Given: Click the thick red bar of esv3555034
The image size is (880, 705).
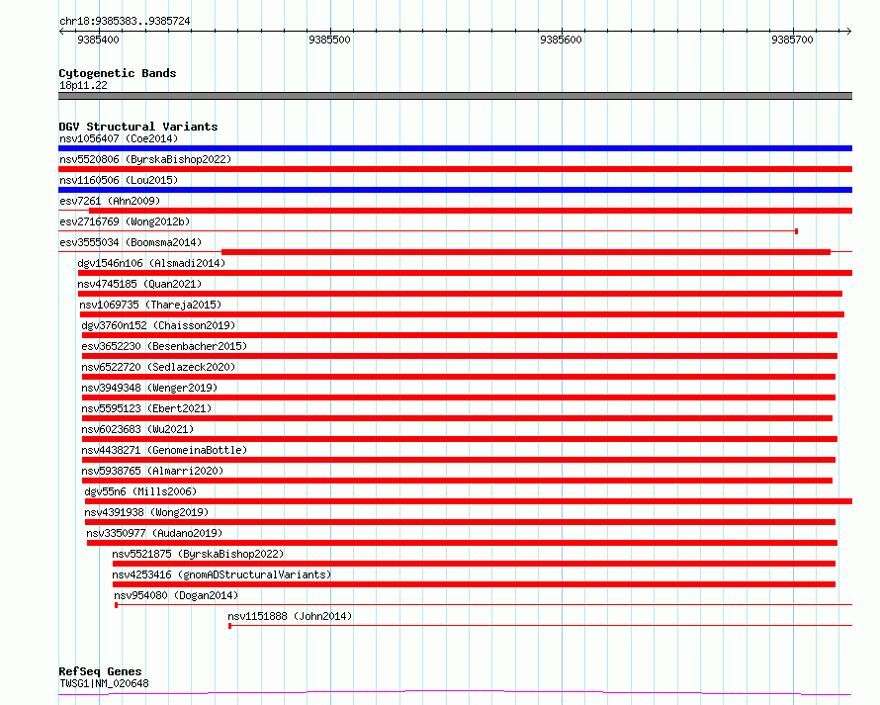Looking at the screenshot, I should pos(526,252).
